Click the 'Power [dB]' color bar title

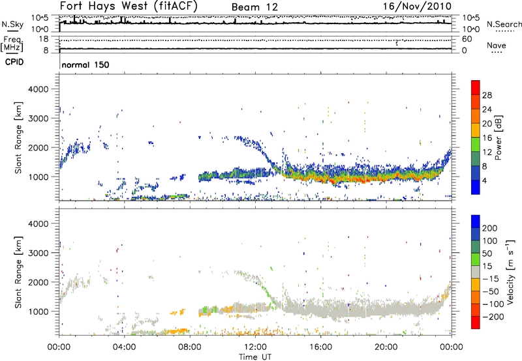[499, 137]
